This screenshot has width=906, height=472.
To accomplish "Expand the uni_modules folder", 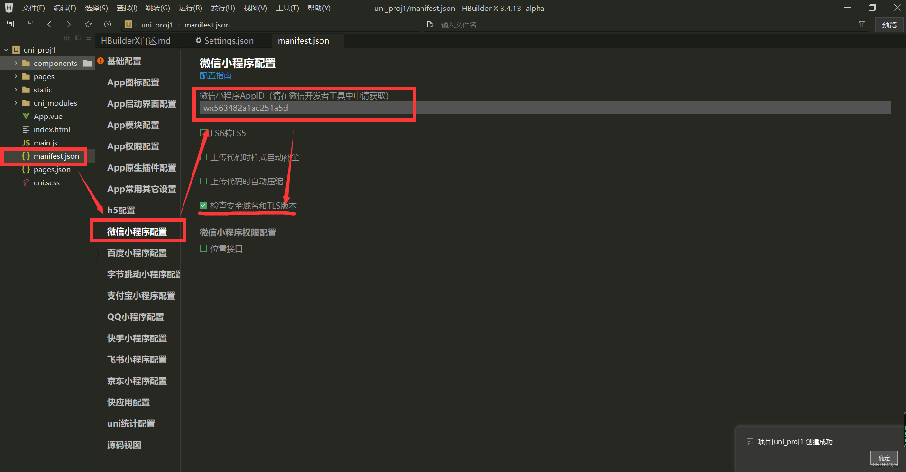I will [x=16, y=103].
